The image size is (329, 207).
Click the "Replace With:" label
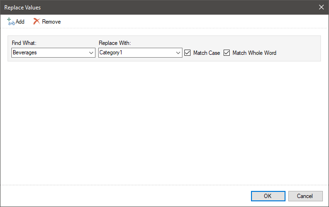click(114, 43)
